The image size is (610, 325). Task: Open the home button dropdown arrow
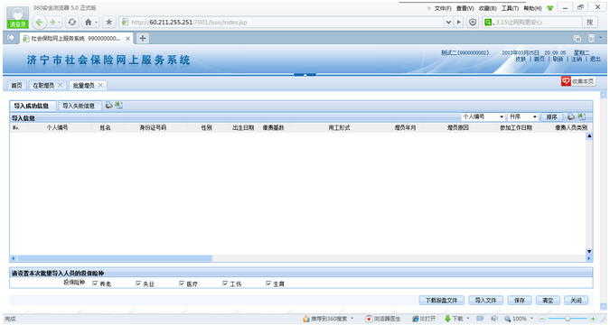click(96, 23)
